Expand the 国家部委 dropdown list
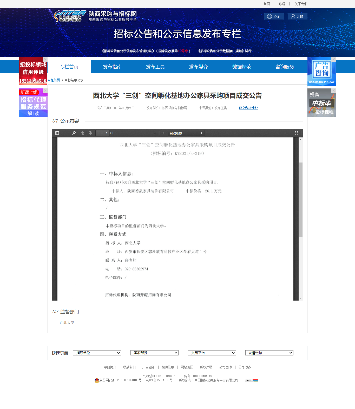The height and width of the screenshot is (409, 355). [154, 353]
